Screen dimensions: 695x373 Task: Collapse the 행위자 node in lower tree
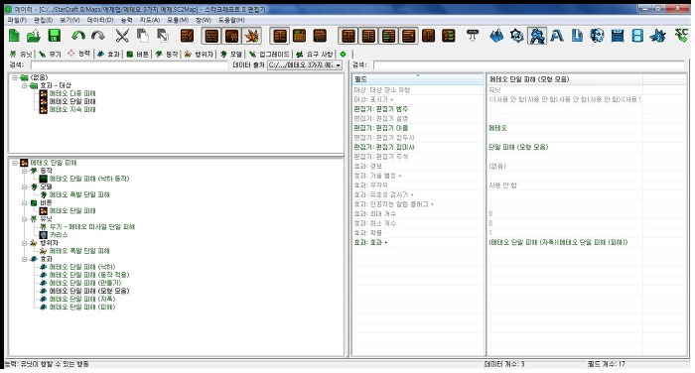tap(25, 243)
